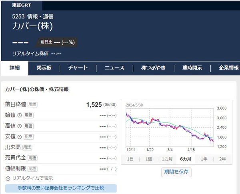Click リアルタイムで表示 link
The height and width of the screenshot is (194, 240).
coord(32,178)
